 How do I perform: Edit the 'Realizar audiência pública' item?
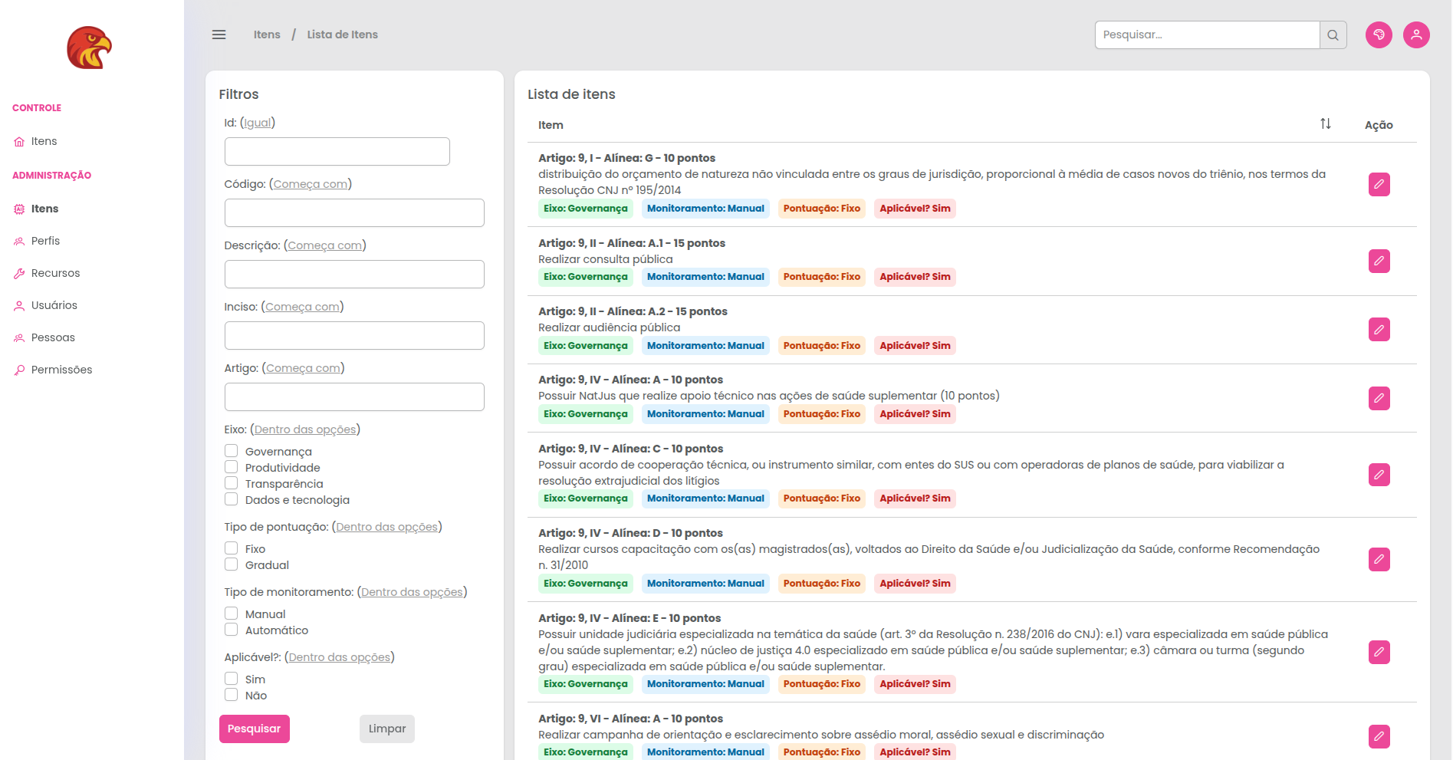(1379, 330)
